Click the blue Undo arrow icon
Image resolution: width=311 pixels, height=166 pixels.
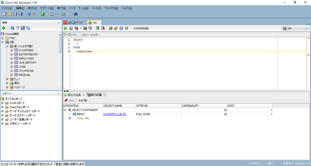pos(29,14)
